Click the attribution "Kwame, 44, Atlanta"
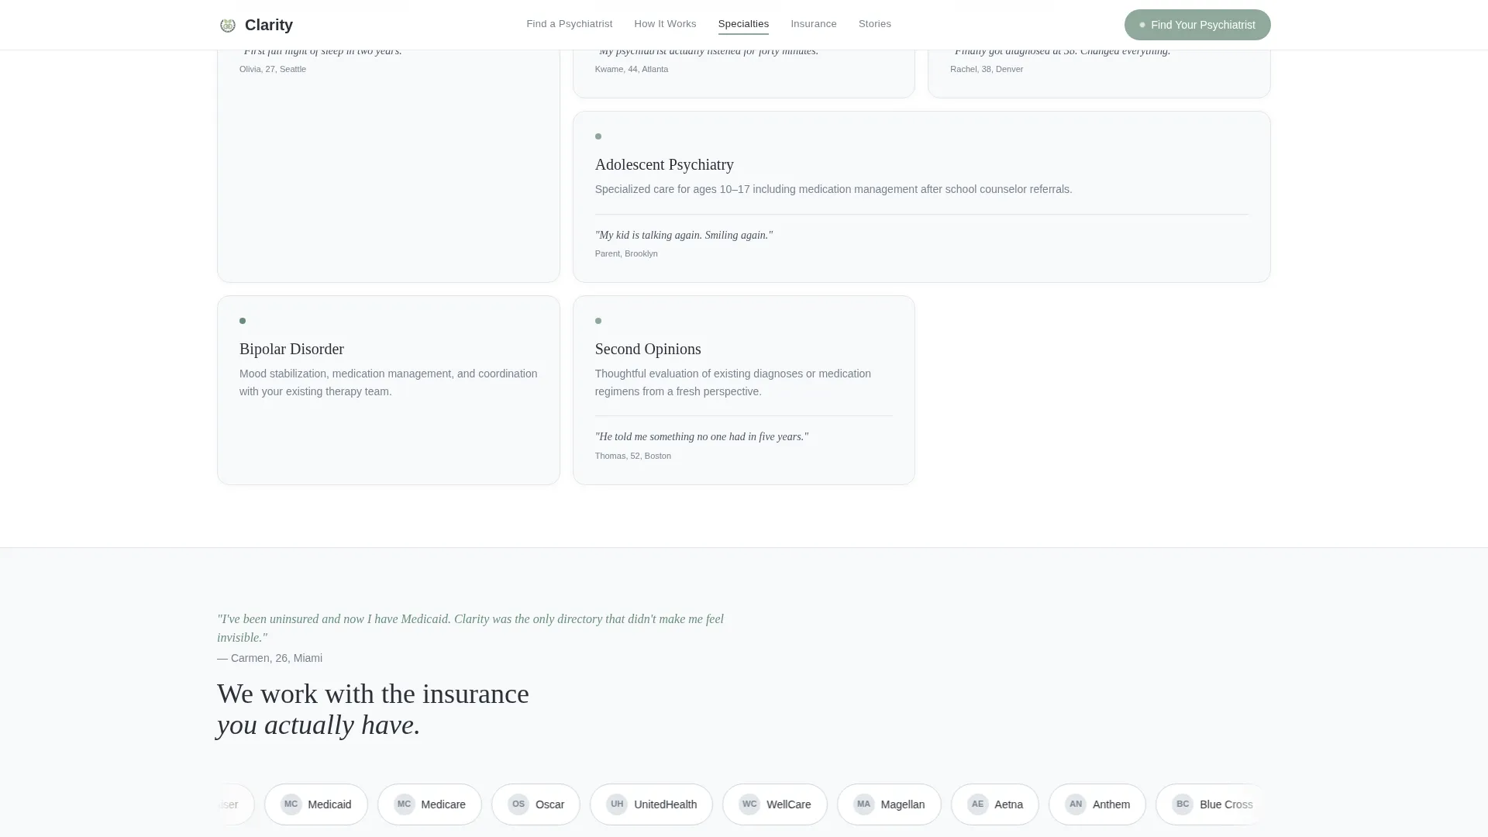The width and height of the screenshot is (1488, 837). click(x=632, y=69)
